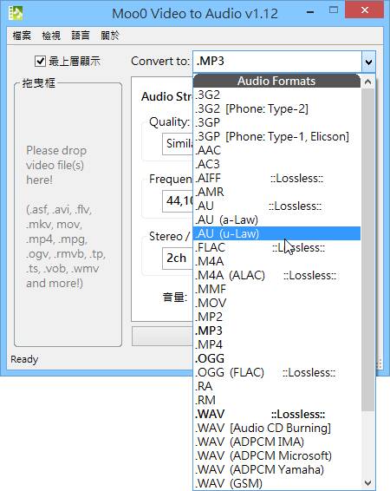Select the plain .OGG format
The height and width of the screenshot is (491, 390).
tap(276, 358)
